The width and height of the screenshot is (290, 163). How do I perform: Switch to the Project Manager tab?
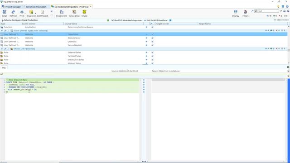coord(11,7)
